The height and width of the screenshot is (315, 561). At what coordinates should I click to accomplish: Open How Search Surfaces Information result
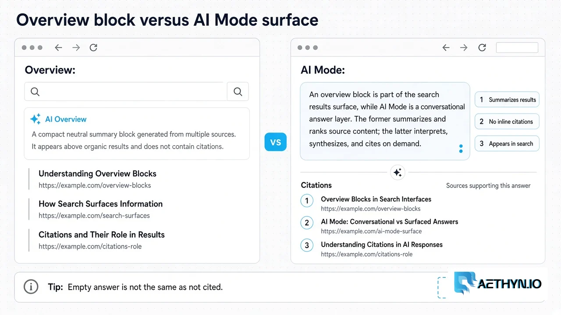(x=100, y=204)
